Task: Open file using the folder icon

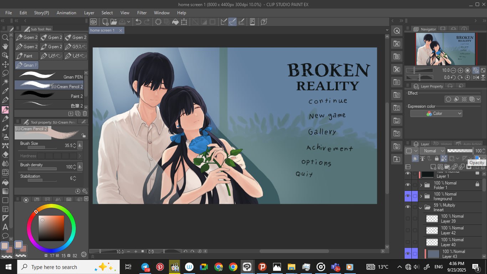Action: click(x=114, y=22)
